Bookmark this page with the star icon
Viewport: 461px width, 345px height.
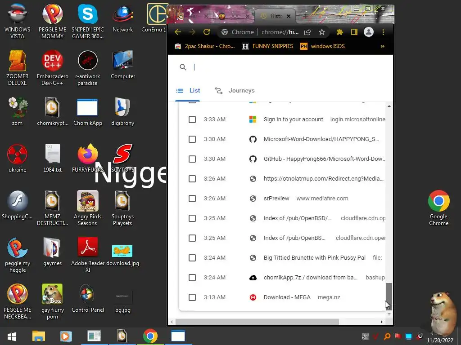[322, 32]
